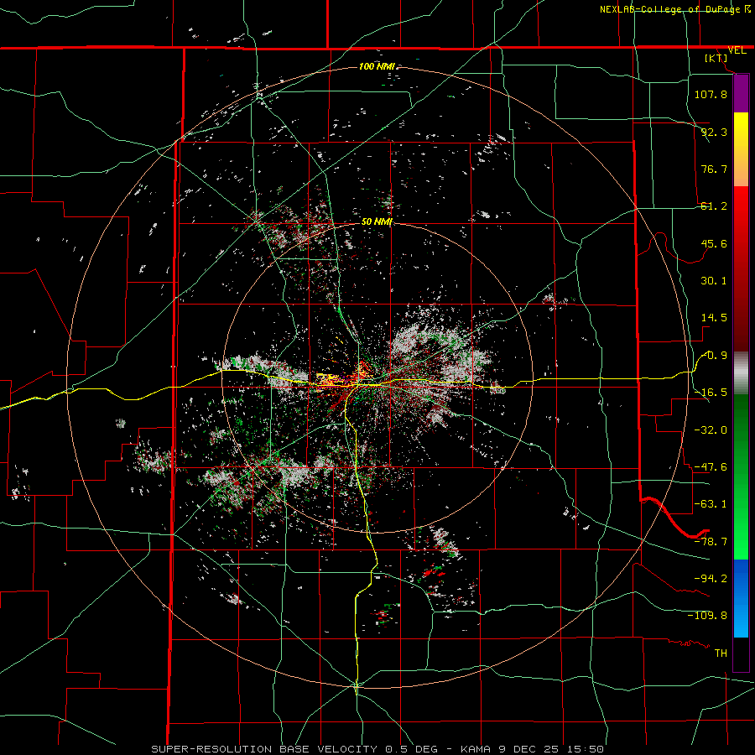Pick the light cyan color bar segment
The width and height of the screenshot is (755, 755).
[741, 619]
